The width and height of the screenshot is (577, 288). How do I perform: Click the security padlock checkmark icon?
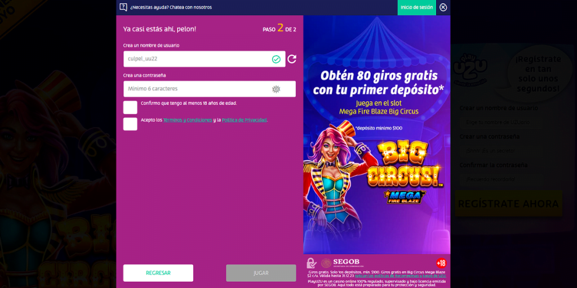tap(312, 263)
